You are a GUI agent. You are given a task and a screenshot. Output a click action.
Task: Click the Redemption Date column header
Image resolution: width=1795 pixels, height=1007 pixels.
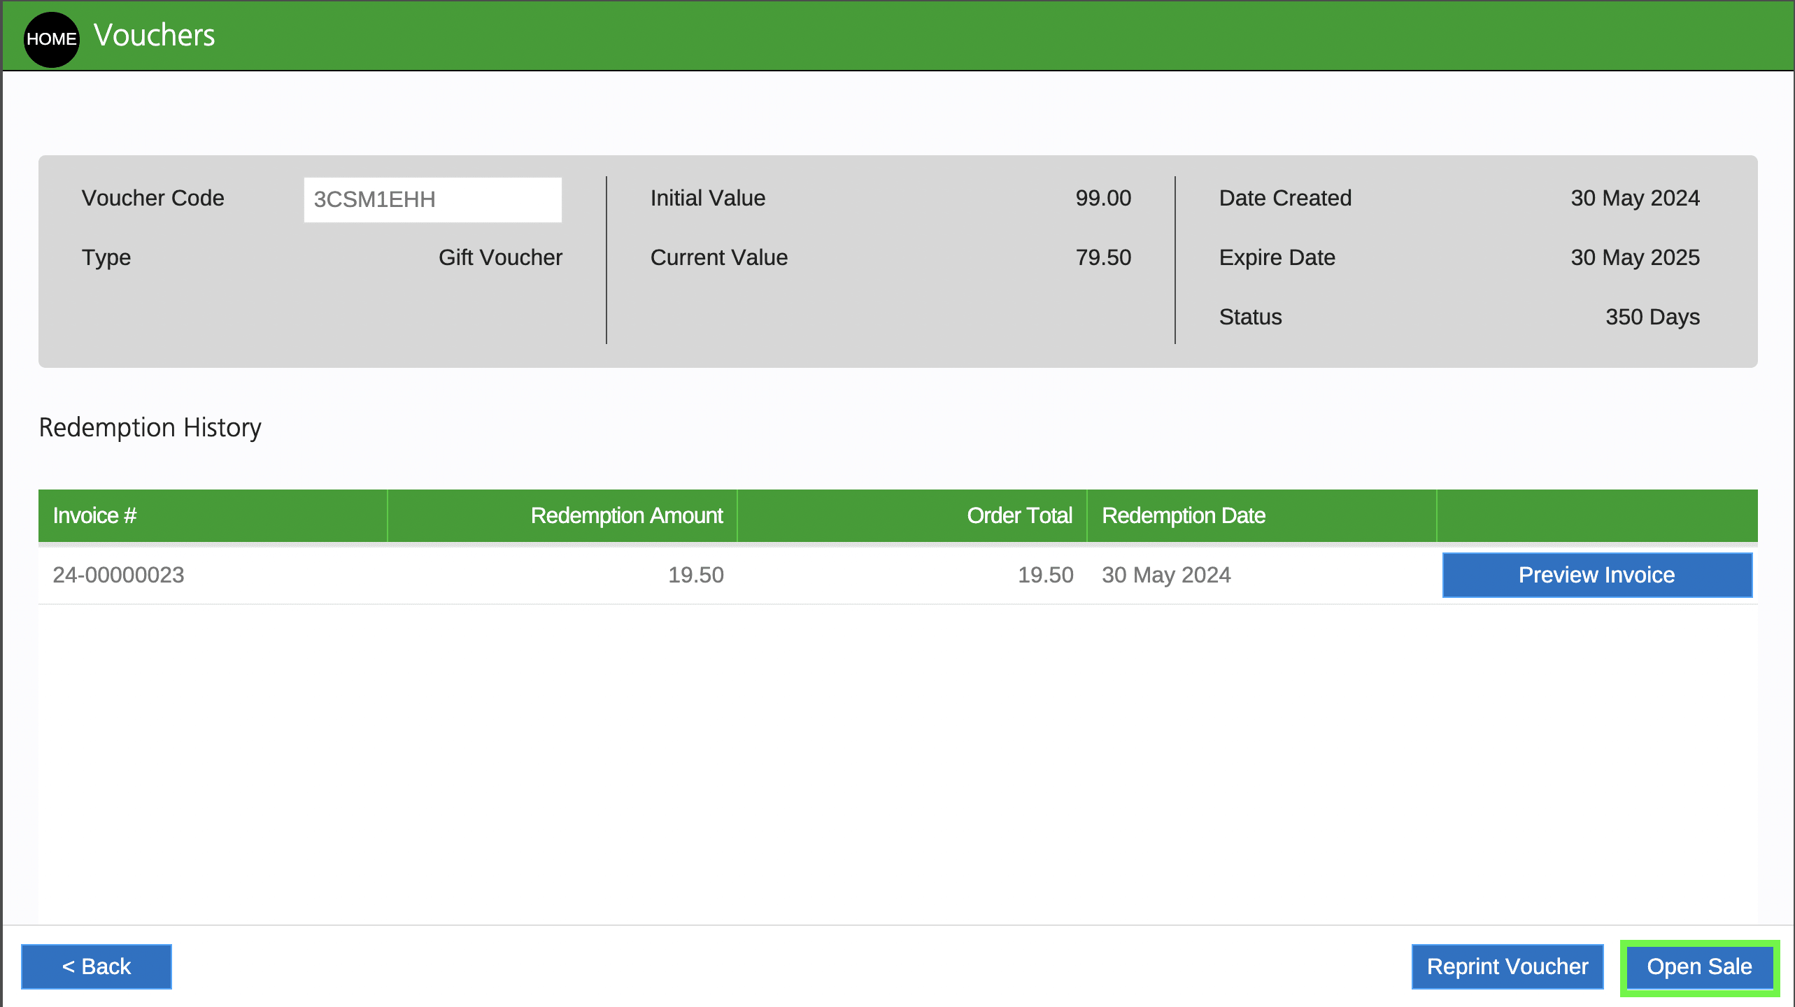[x=1262, y=515]
